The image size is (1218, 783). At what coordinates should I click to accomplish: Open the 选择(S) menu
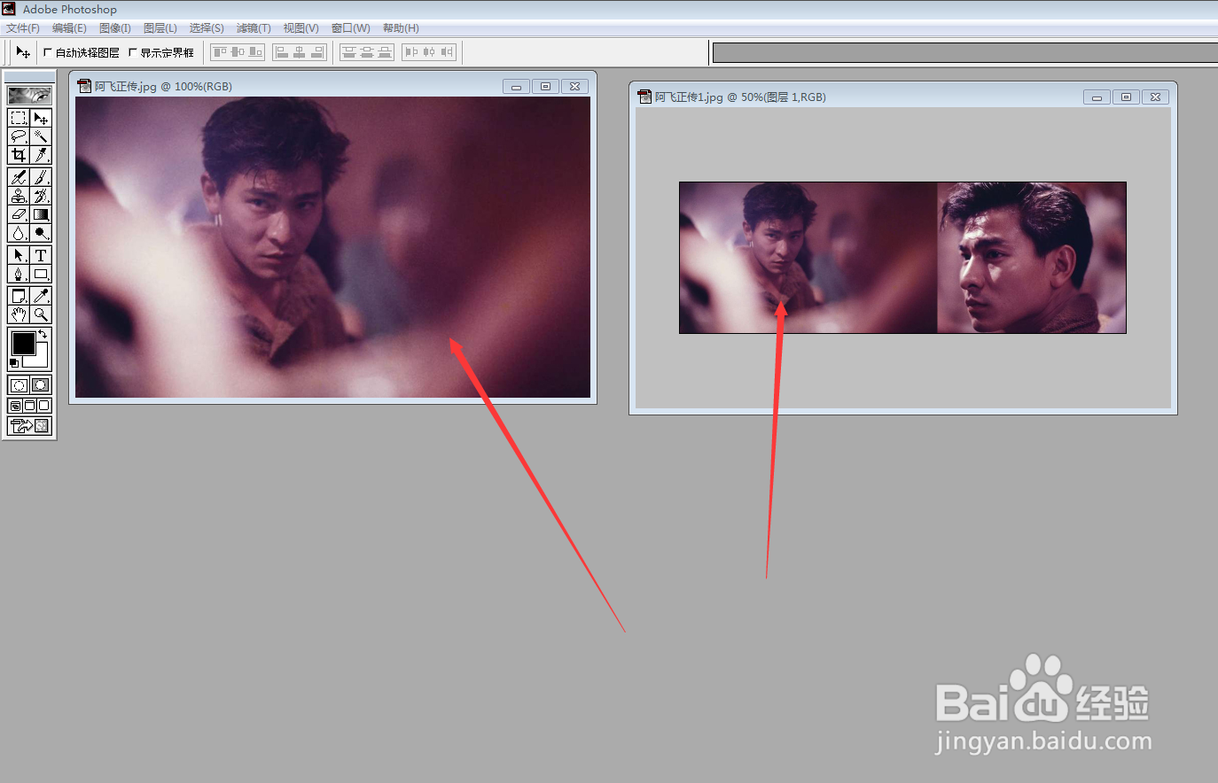207,28
